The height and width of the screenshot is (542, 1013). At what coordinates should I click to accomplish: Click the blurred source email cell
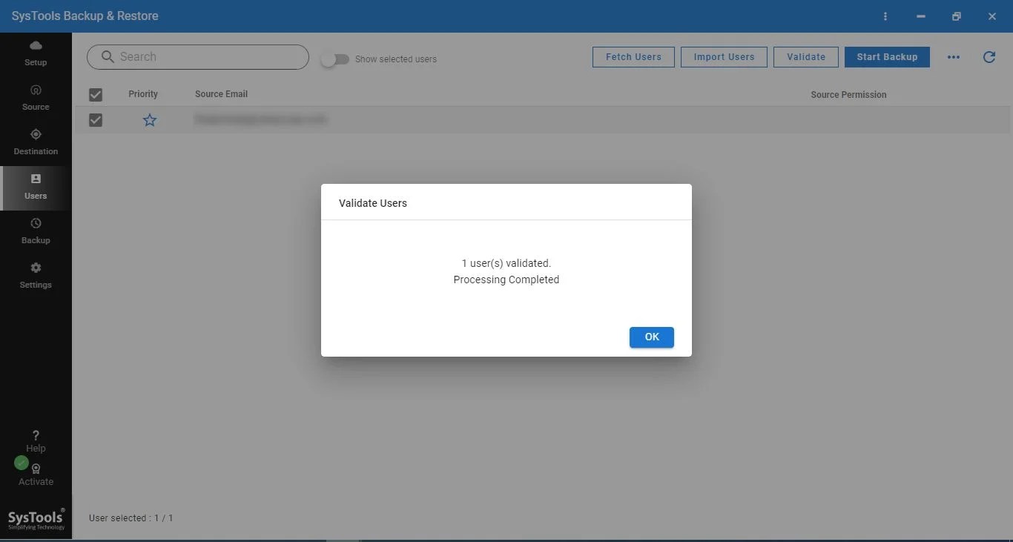point(260,119)
